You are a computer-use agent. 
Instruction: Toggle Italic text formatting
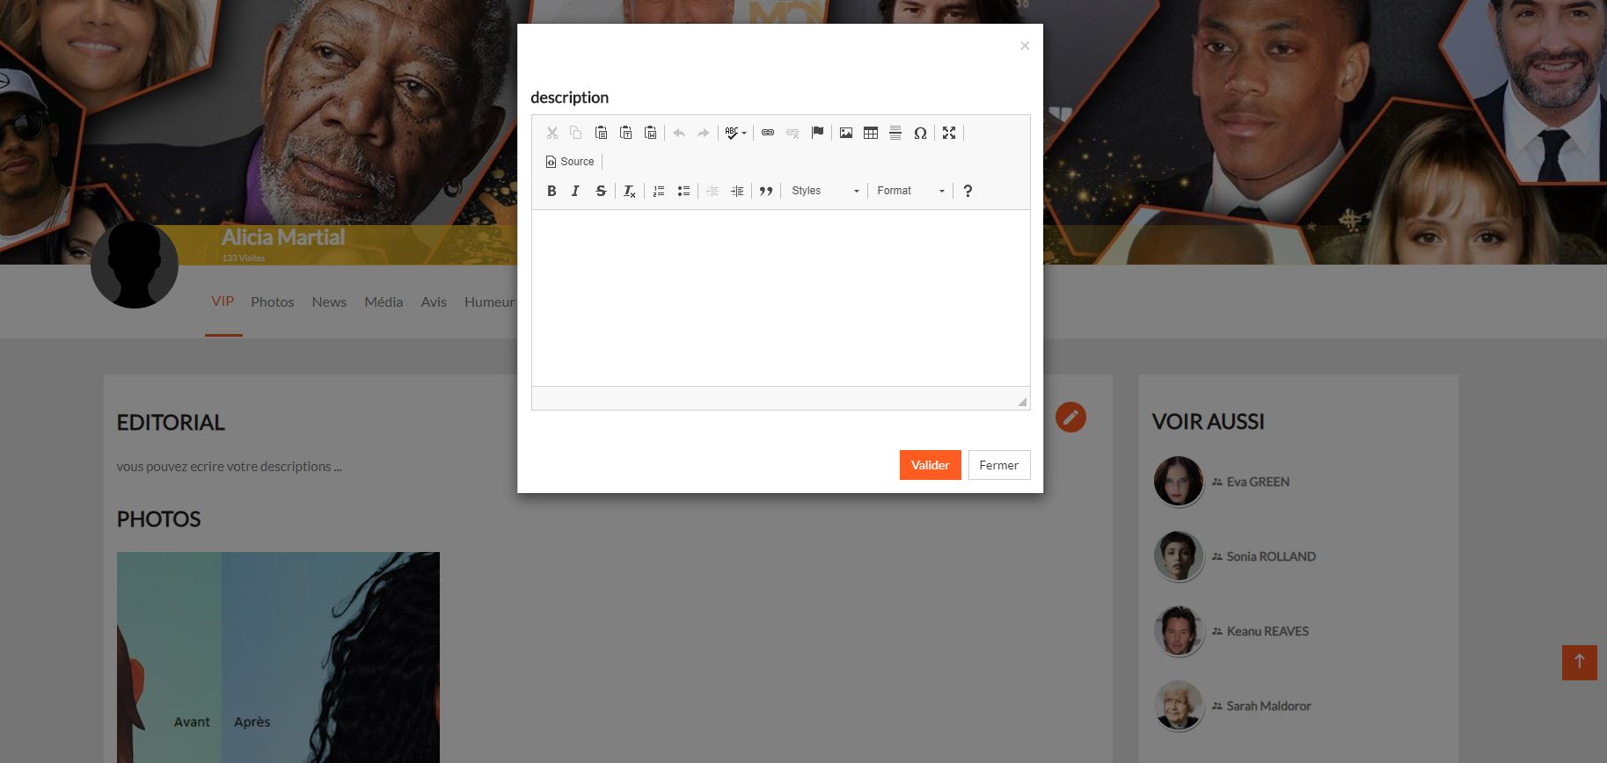click(575, 191)
